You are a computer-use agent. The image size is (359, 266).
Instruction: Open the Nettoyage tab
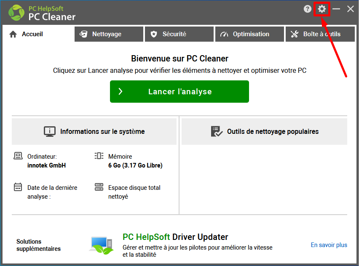click(109, 34)
